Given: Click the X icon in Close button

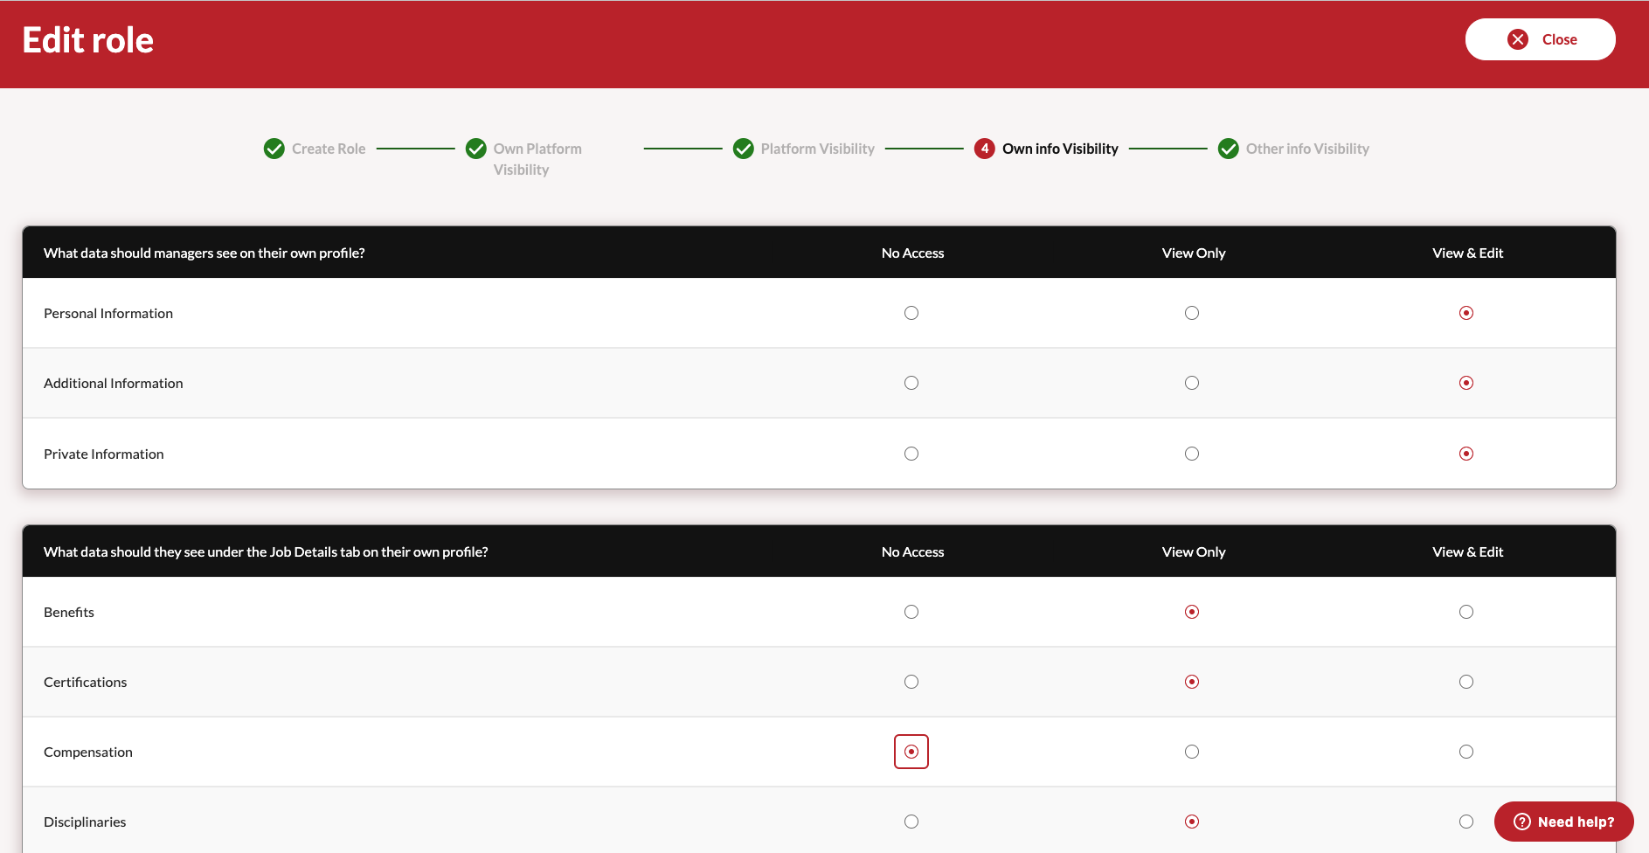Looking at the screenshot, I should pos(1518,39).
